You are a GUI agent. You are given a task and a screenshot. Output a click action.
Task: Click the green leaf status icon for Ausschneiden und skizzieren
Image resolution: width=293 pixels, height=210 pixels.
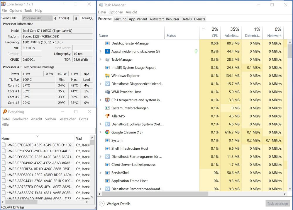[196, 51]
